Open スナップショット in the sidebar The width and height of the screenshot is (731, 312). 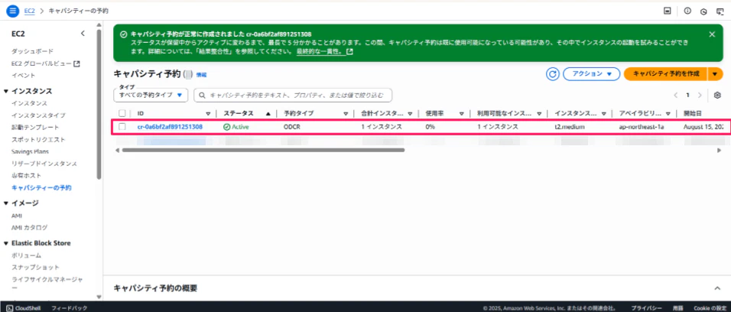[35, 267]
